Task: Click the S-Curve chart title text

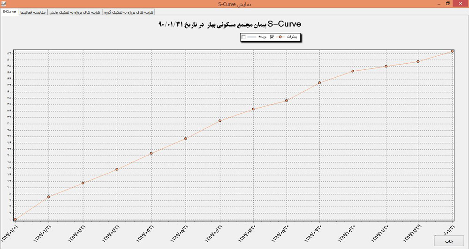Action: click(230, 24)
